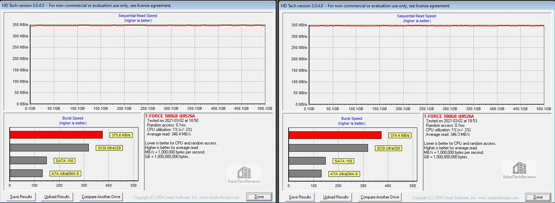Click the SCSI Ultra320 label in the right window

click(x=388, y=148)
